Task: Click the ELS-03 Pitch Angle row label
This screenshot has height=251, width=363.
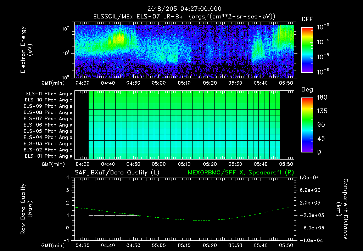Action: pos(48,144)
